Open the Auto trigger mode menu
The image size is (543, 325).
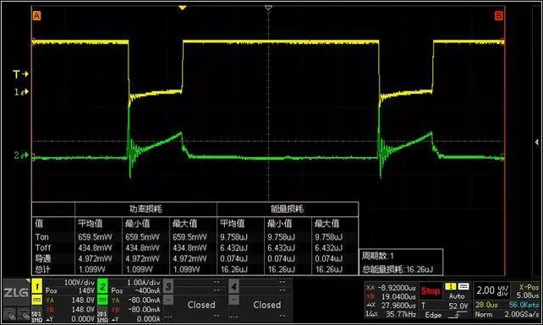pyautogui.click(x=457, y=296)
